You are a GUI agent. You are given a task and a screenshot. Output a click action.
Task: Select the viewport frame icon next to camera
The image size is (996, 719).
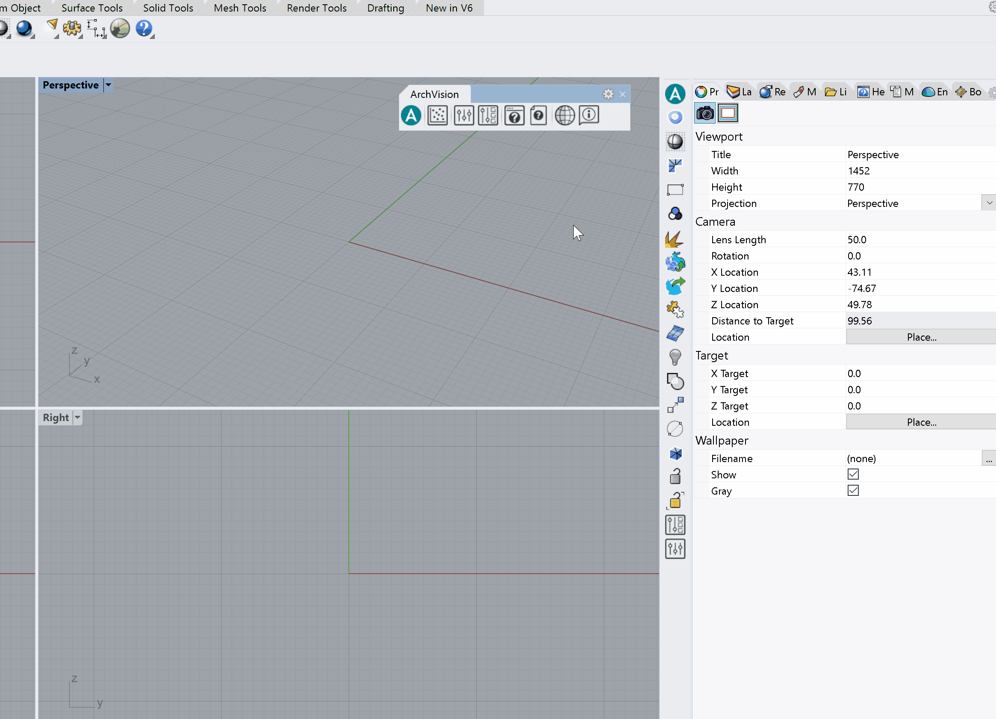(727, 113)
